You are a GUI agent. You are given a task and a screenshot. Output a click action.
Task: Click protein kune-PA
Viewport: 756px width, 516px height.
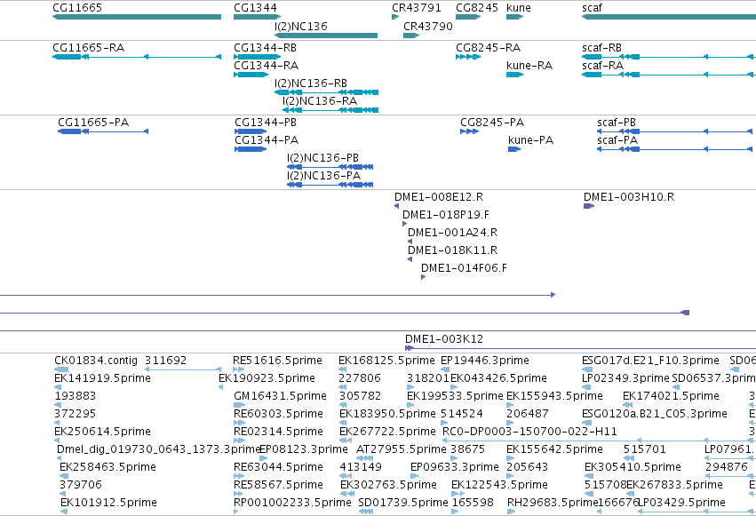514,149
